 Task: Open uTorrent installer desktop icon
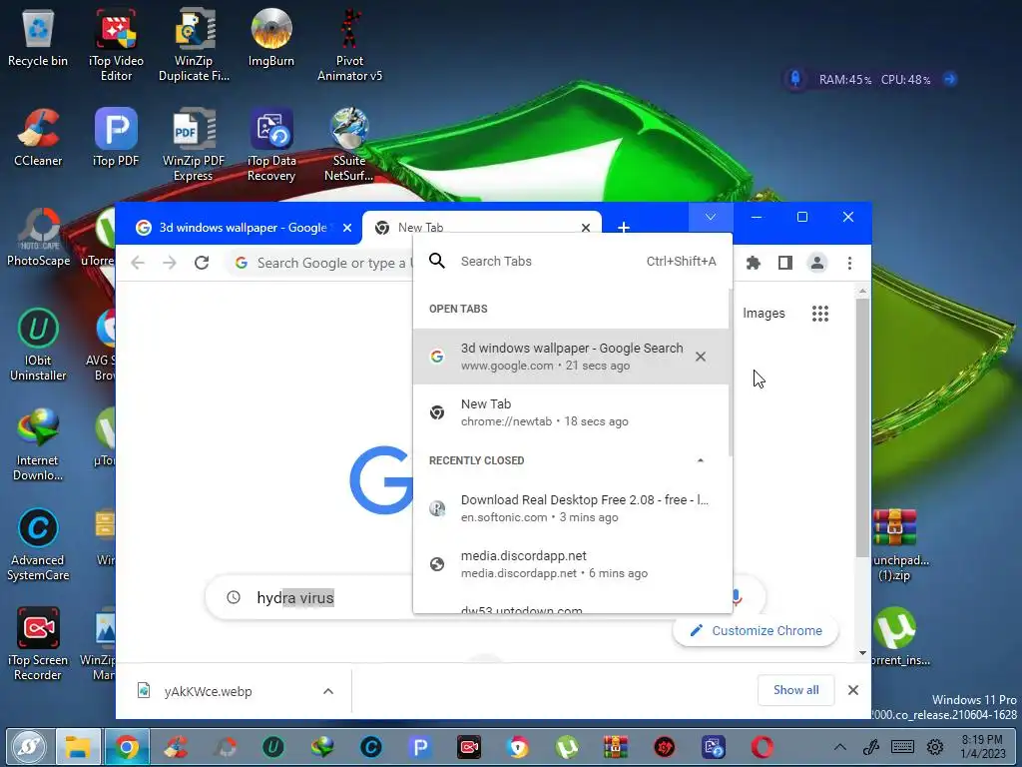point(897,637)
